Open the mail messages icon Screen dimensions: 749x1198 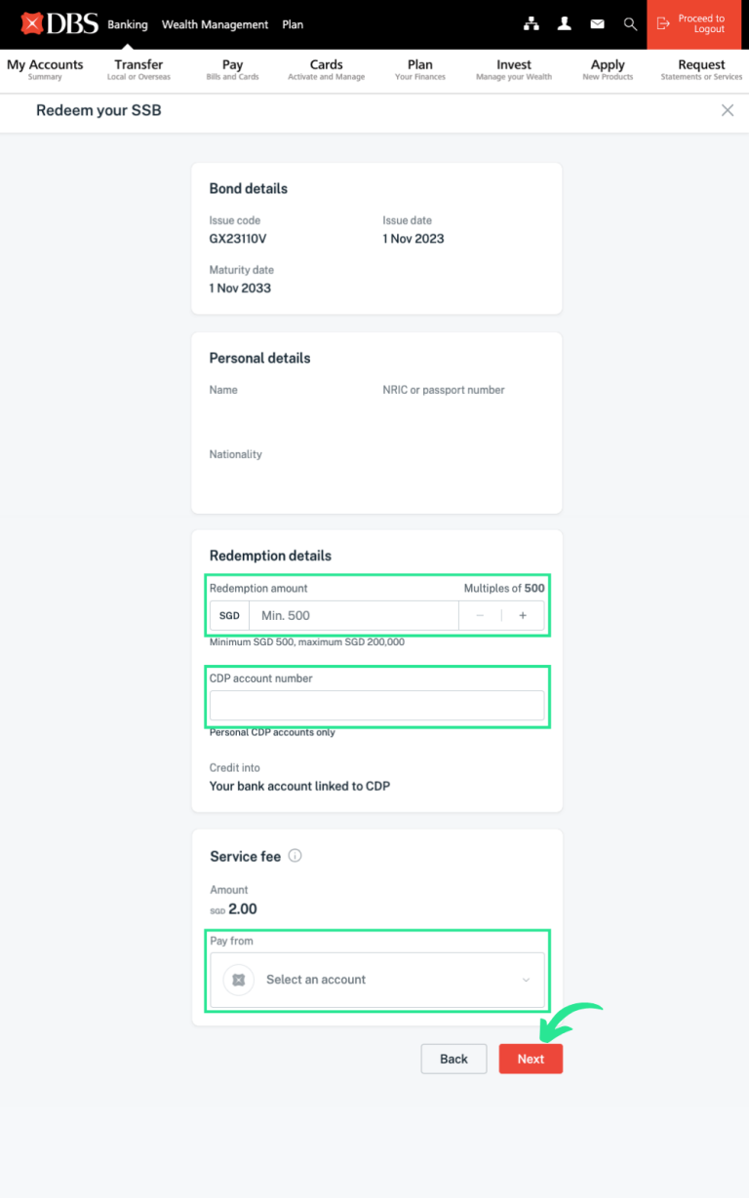[597, 24]
